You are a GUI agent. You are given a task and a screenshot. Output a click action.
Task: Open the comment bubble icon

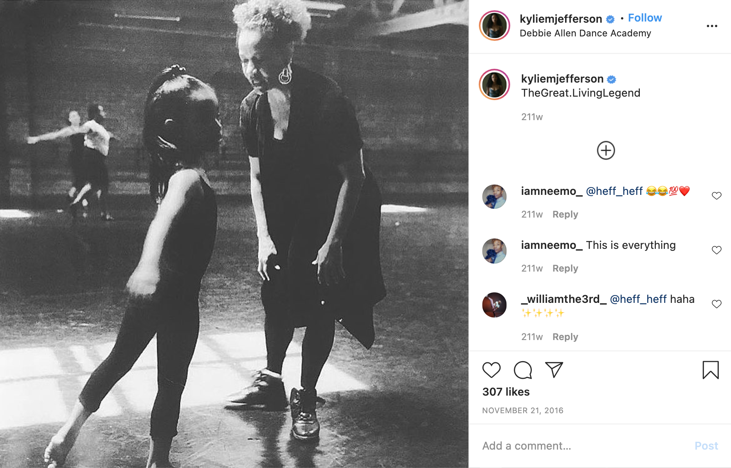(523, 370)
